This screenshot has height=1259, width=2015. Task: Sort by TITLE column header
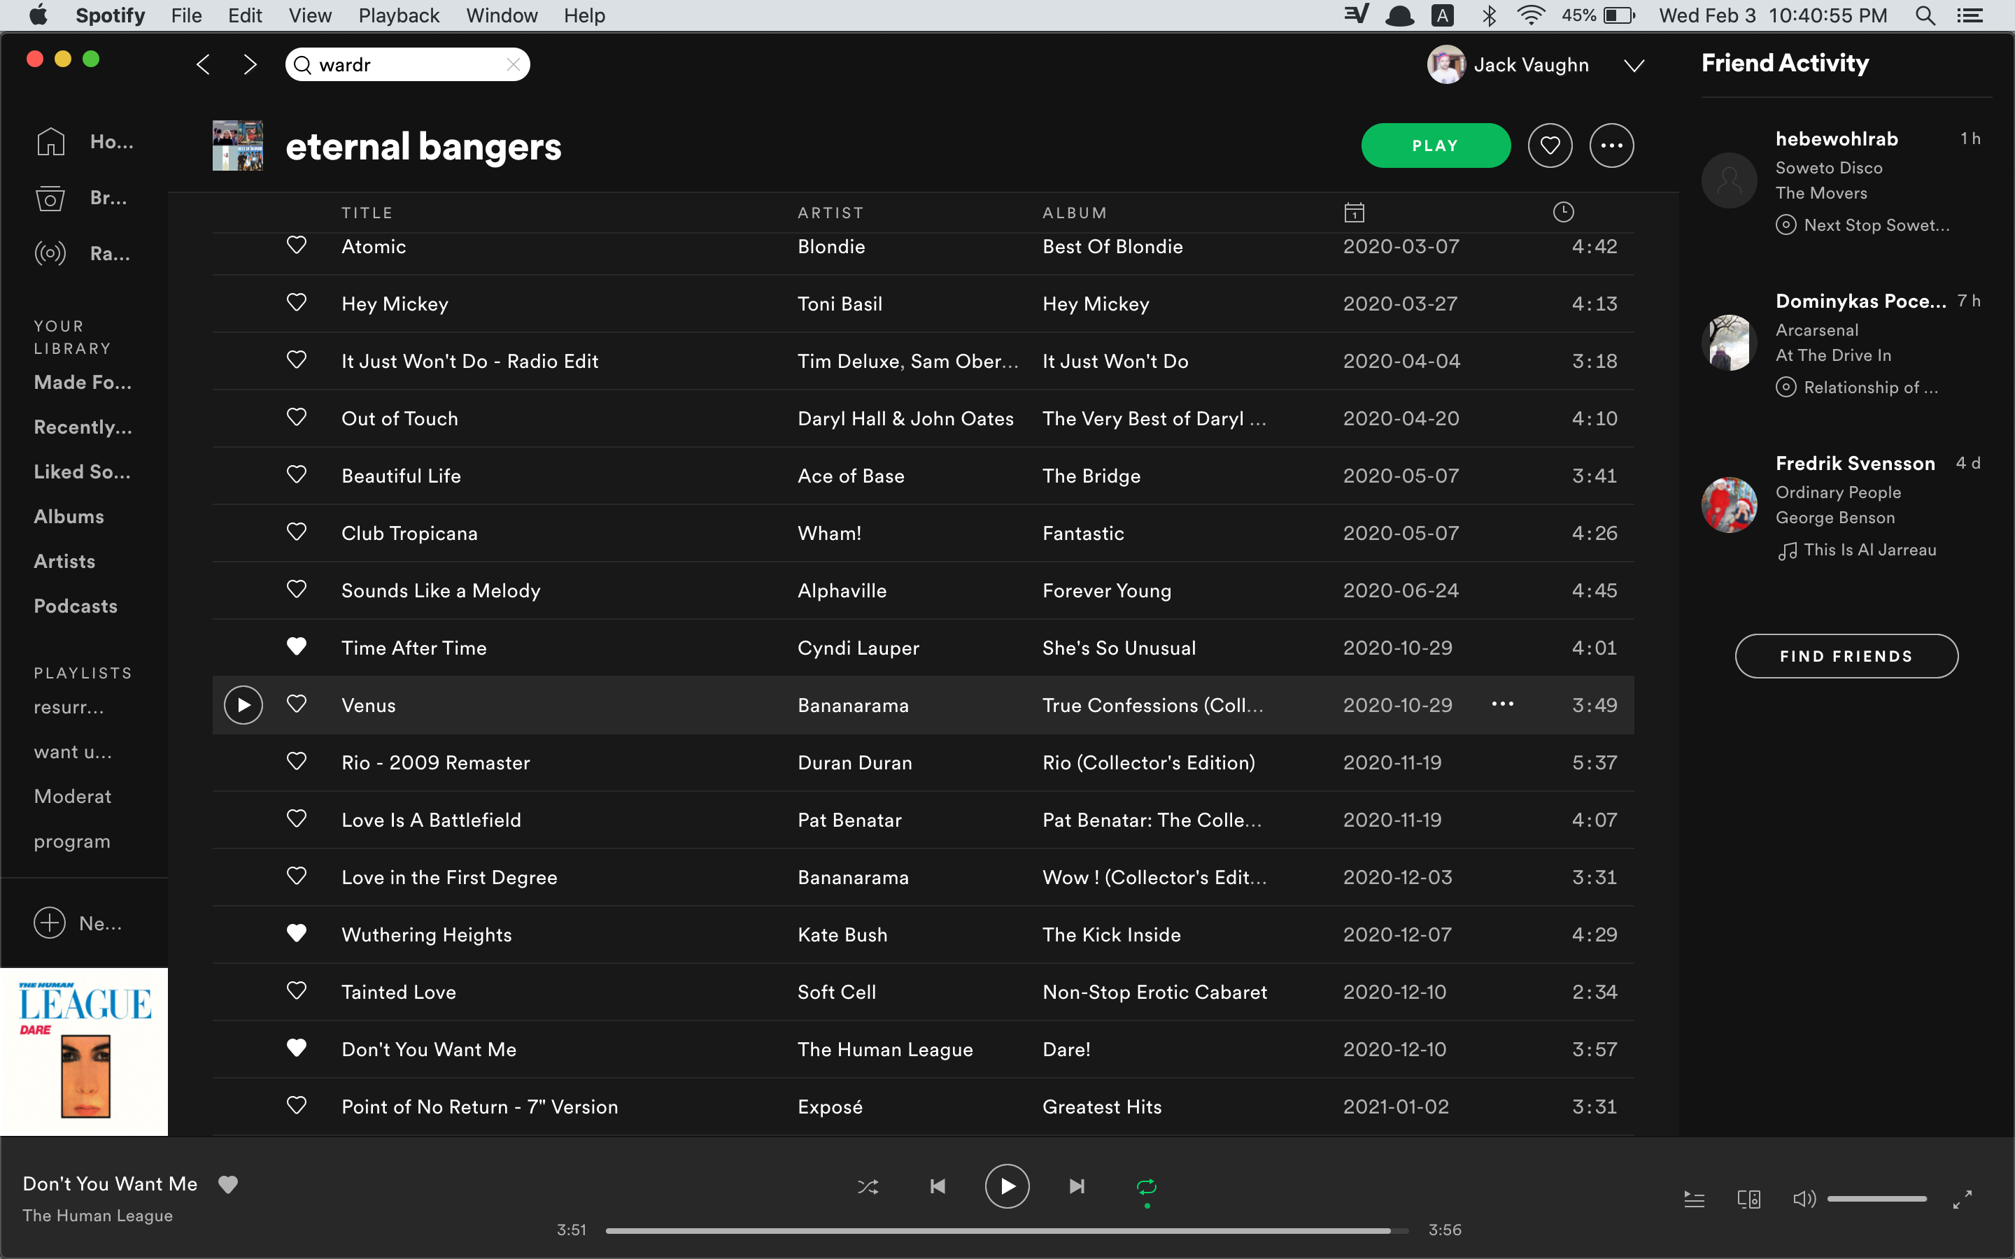367,213
